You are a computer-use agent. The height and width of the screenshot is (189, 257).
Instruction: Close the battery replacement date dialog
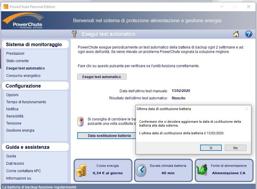click(247, 109)
